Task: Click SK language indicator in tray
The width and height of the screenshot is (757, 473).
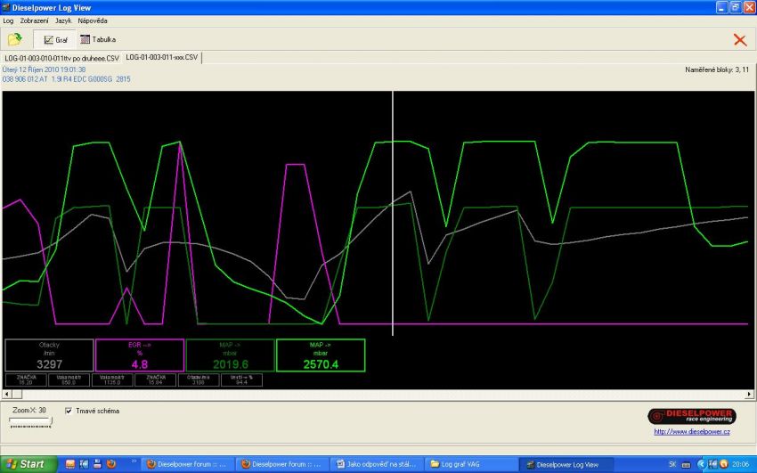Action: (672, 464)
